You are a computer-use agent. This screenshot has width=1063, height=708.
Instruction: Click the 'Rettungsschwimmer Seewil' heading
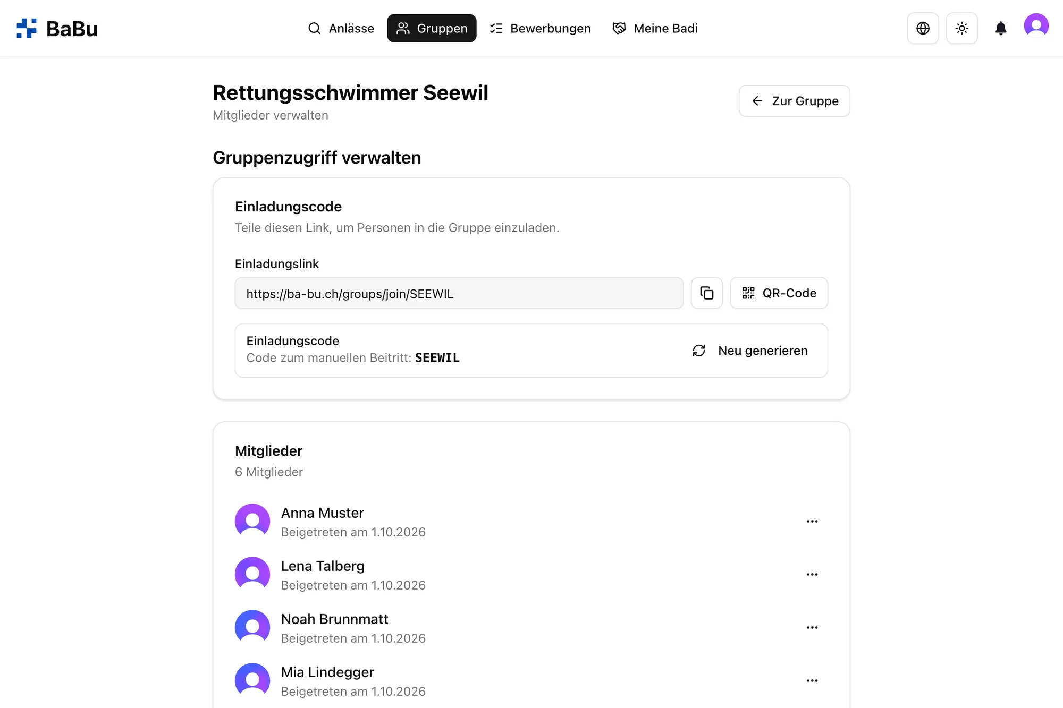tap(350, 93)
